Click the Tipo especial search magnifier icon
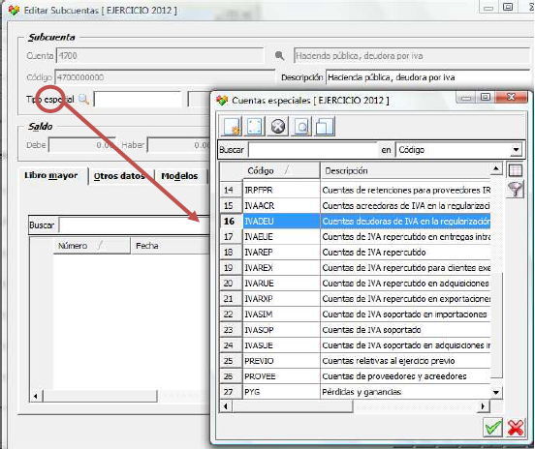 [83, 100]
